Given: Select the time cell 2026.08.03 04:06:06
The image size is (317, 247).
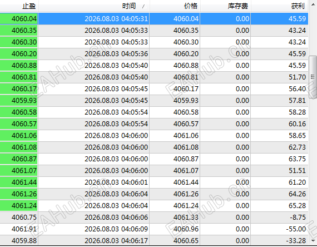Looking at the screenshot, I should coord(94,218).
